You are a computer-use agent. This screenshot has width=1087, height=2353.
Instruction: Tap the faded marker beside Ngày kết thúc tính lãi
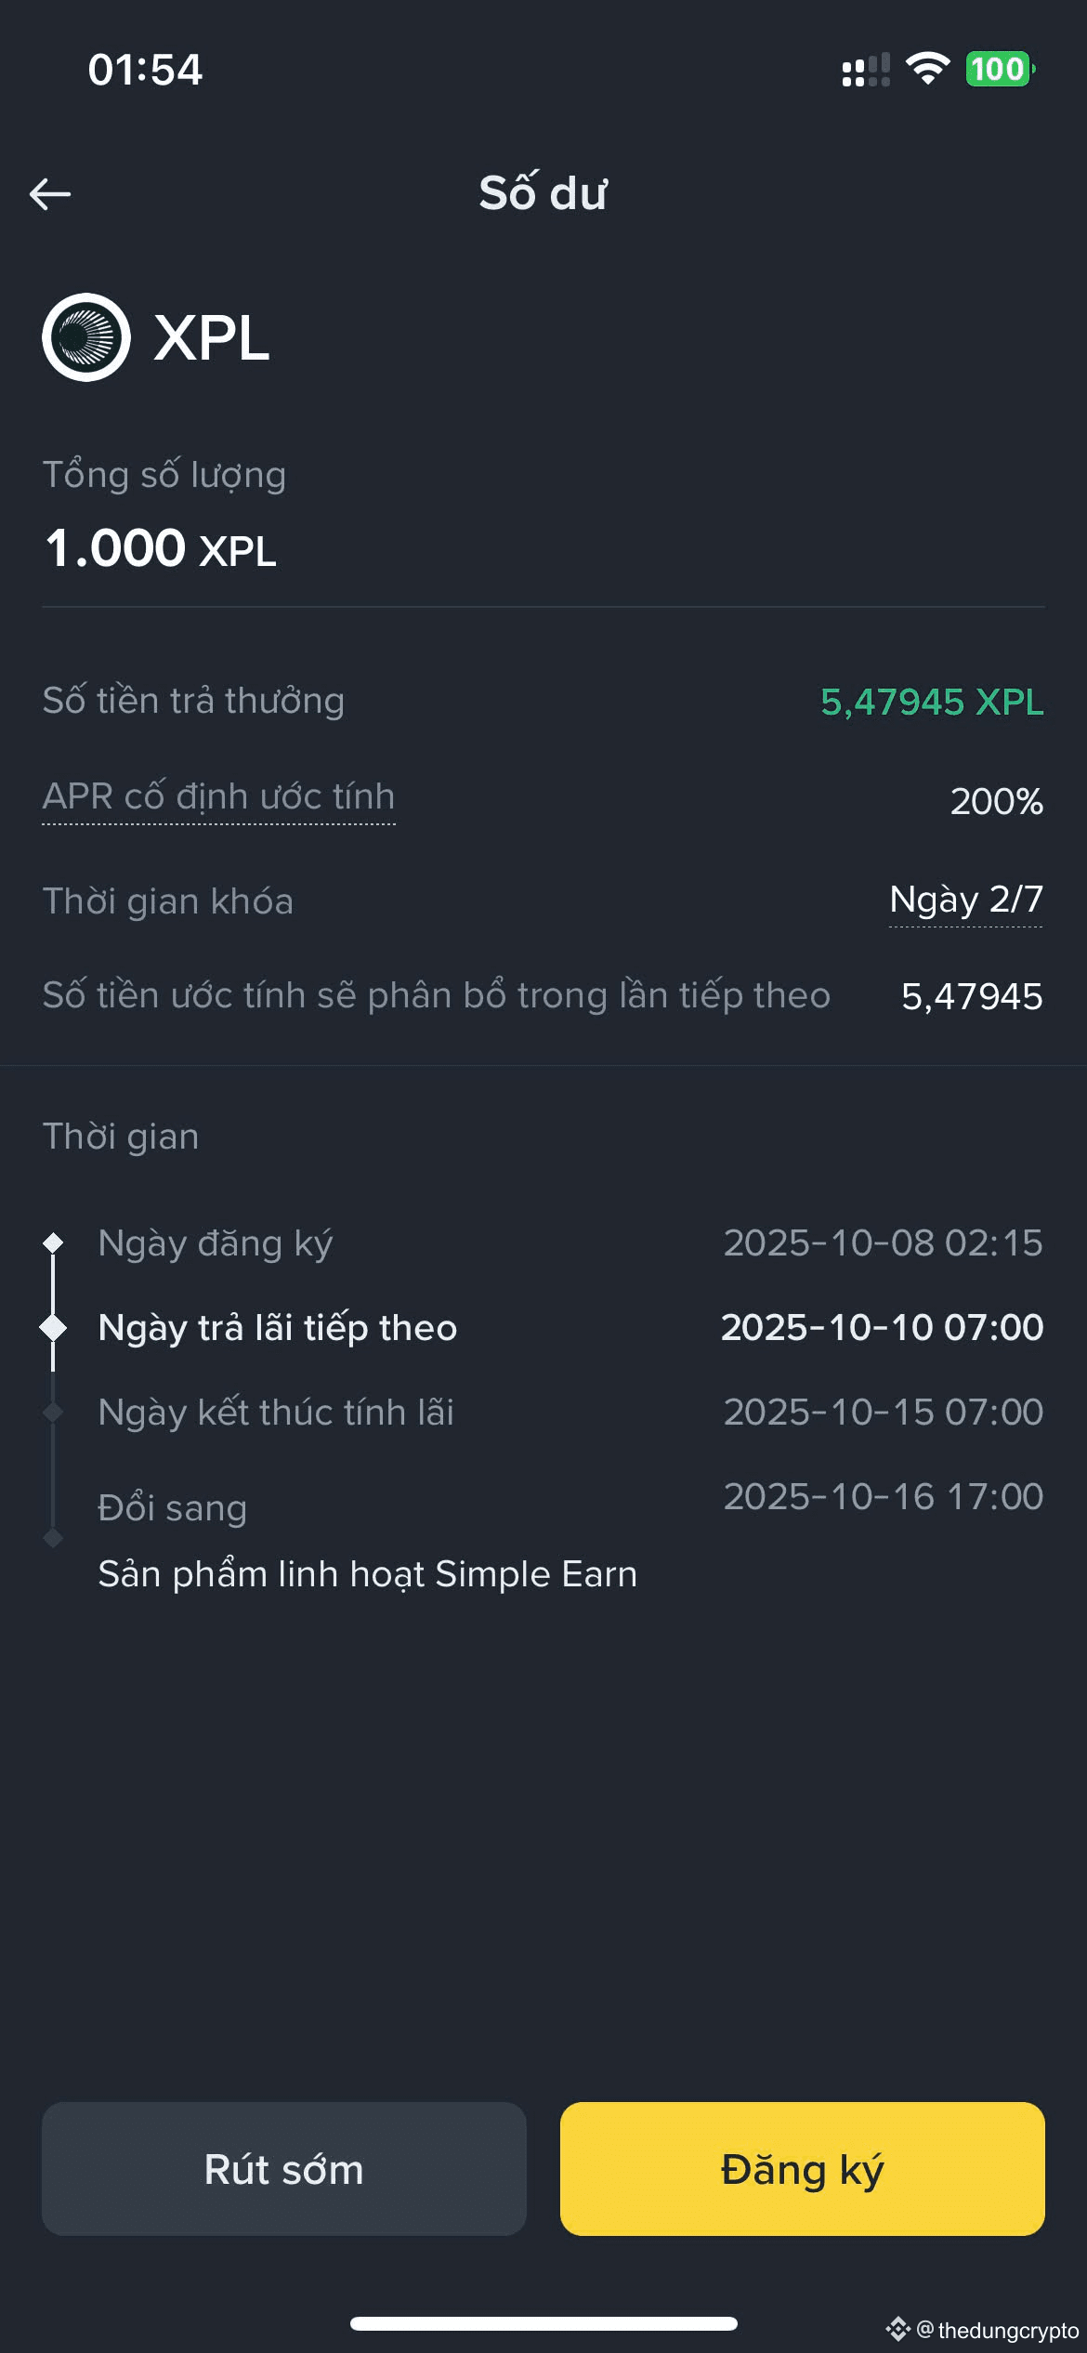53,1413
